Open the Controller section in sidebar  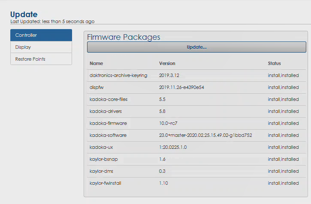[x=41, y=35]
